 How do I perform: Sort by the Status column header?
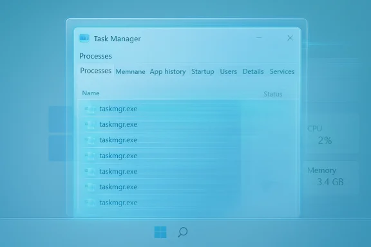[x=273, y=94]
